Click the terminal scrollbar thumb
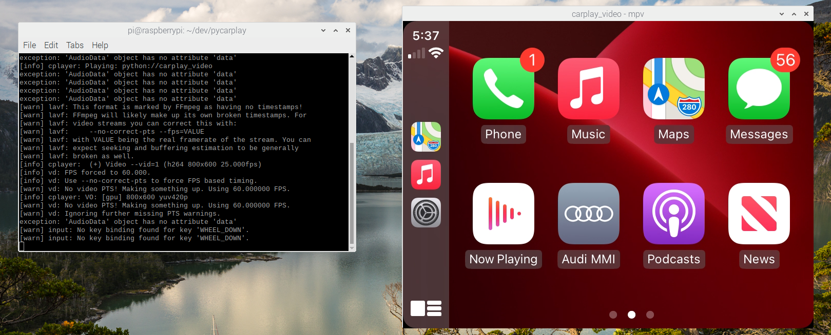The image size is (831, 335). [352, 193]
